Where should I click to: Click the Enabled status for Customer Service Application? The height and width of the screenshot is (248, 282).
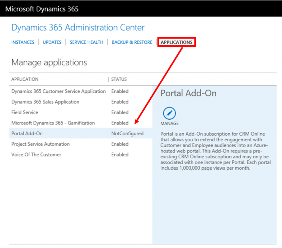(120, 91)
